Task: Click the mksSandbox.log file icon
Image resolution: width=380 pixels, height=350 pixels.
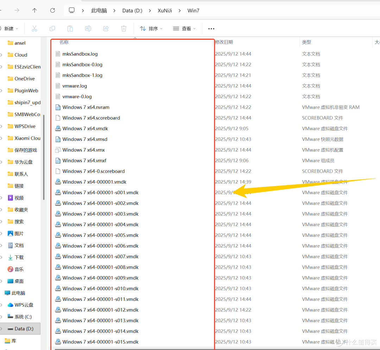Action: pyautogui.click(x=58, y=54)
